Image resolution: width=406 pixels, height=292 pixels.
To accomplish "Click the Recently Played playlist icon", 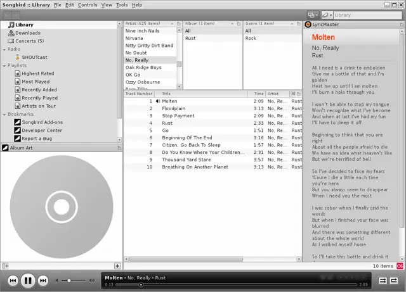I will click(x=17, y=98).
